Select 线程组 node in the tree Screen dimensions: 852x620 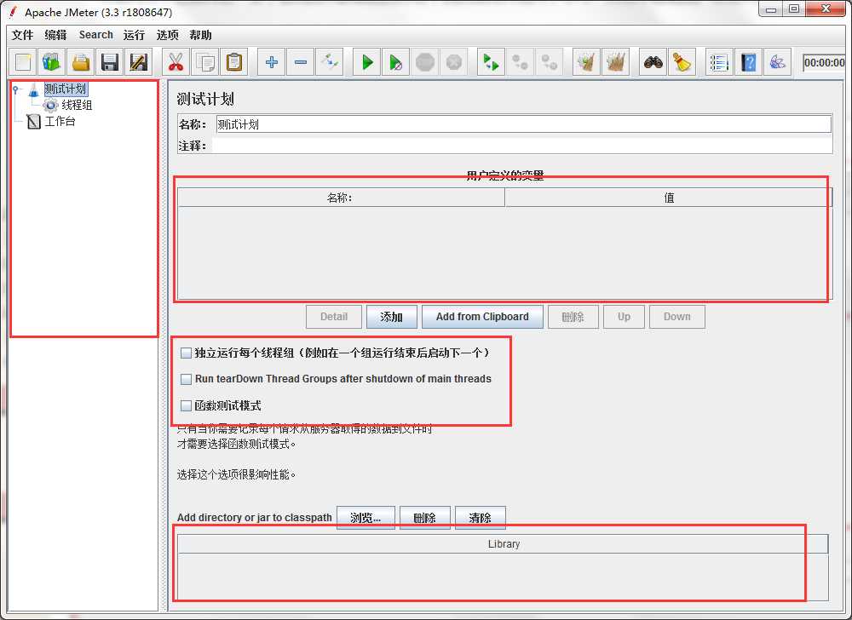tap(77, 105)
